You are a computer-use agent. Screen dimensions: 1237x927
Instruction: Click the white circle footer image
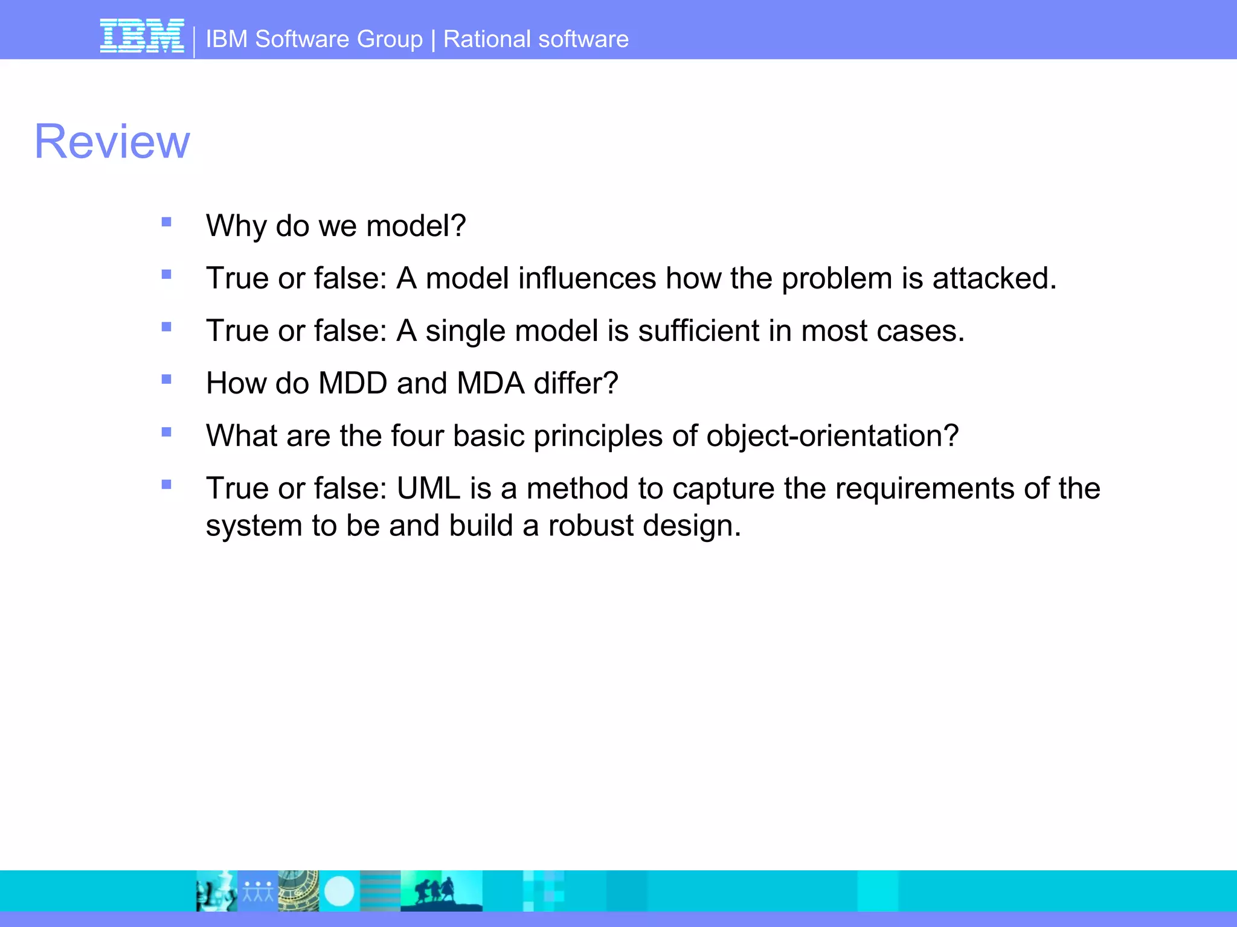tap(339, 891)
